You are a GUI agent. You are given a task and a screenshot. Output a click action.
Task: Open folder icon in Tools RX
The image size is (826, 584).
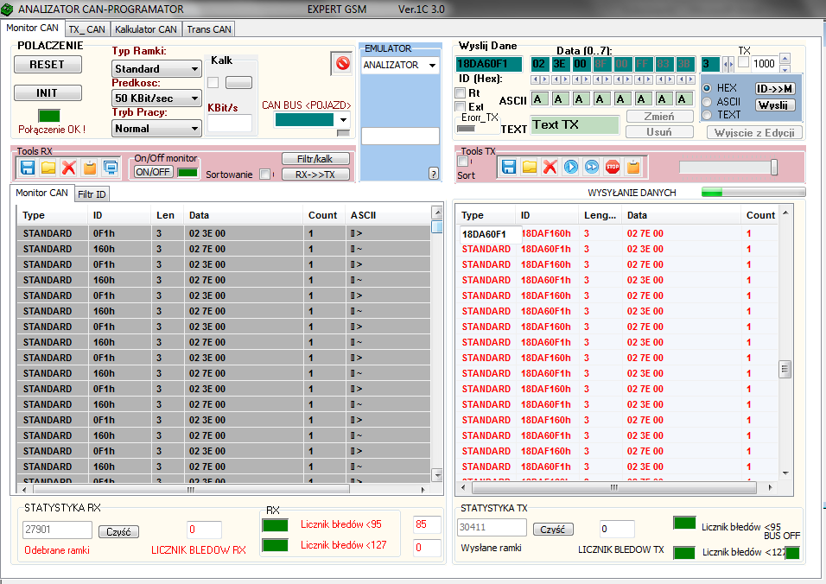[48, 168]
